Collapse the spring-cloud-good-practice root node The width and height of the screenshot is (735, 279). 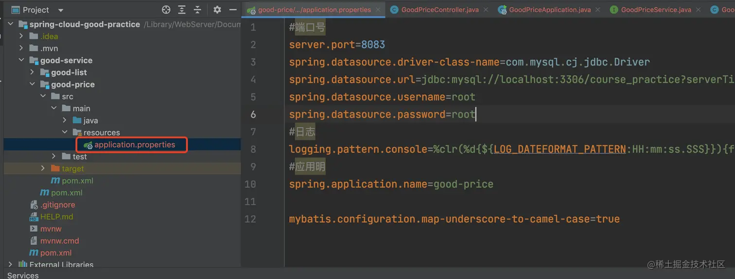[x=11, y=24]
